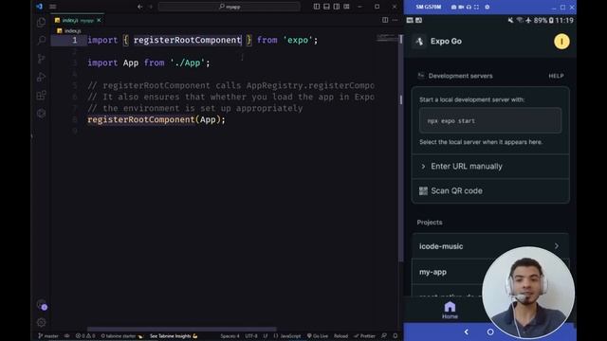
Task: Open the customize layout icon
Action: [347, 7]
